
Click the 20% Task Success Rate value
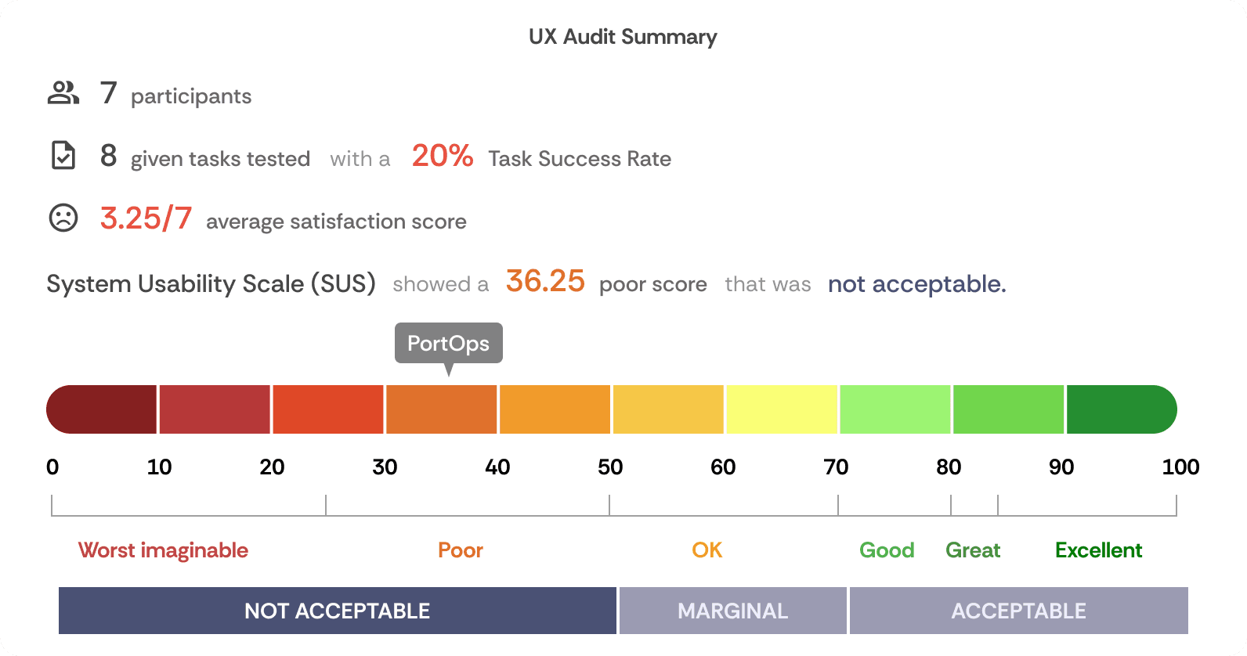click(443, 156)
